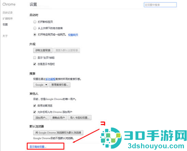Click the 导入书签和设置 button
This screenshot has width=187, height=151.
(x=80, y=118)
